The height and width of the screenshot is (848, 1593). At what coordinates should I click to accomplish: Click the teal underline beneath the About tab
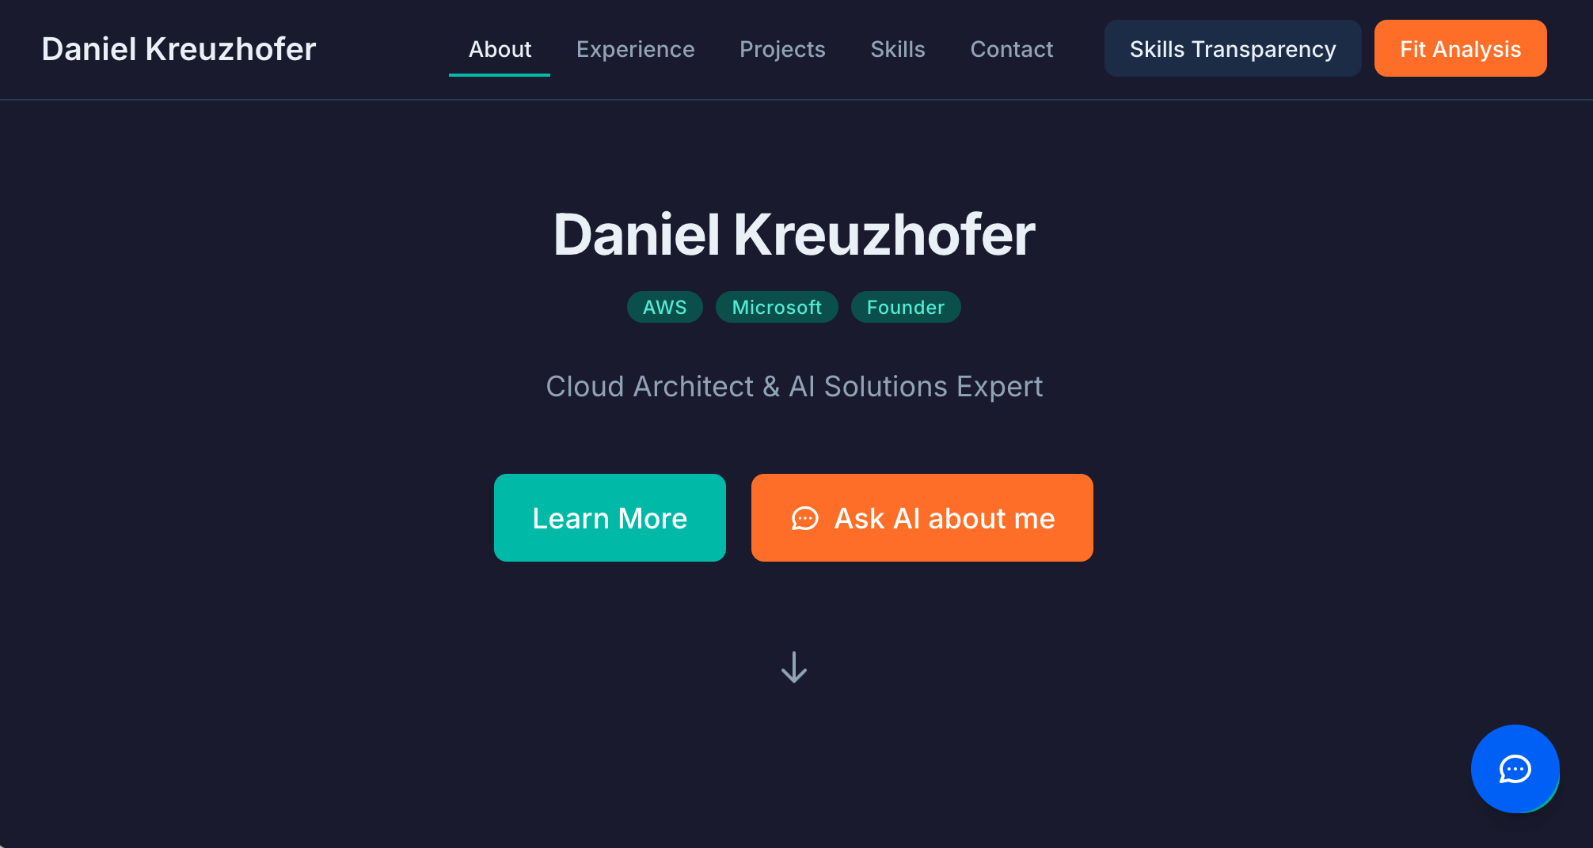500,75
